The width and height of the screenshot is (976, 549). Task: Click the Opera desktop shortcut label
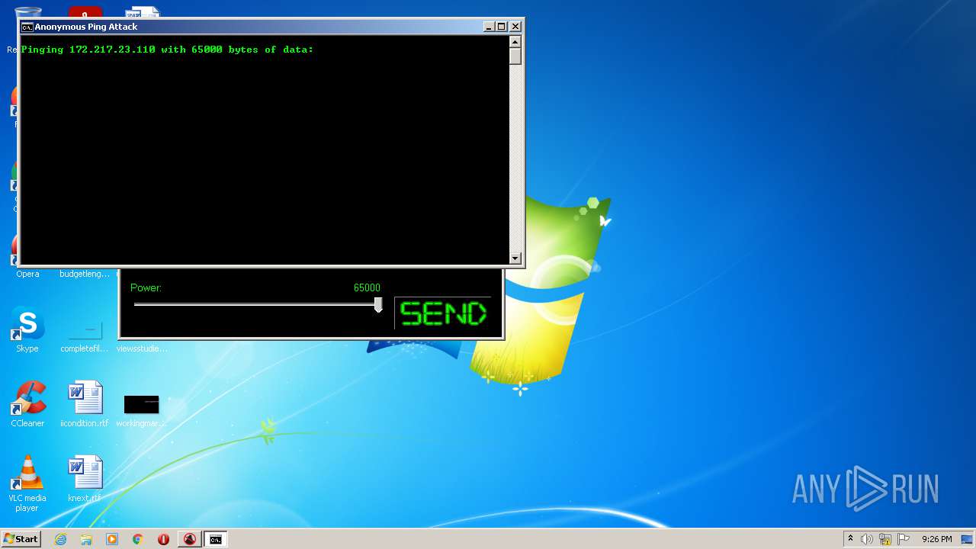click(27, 274)
